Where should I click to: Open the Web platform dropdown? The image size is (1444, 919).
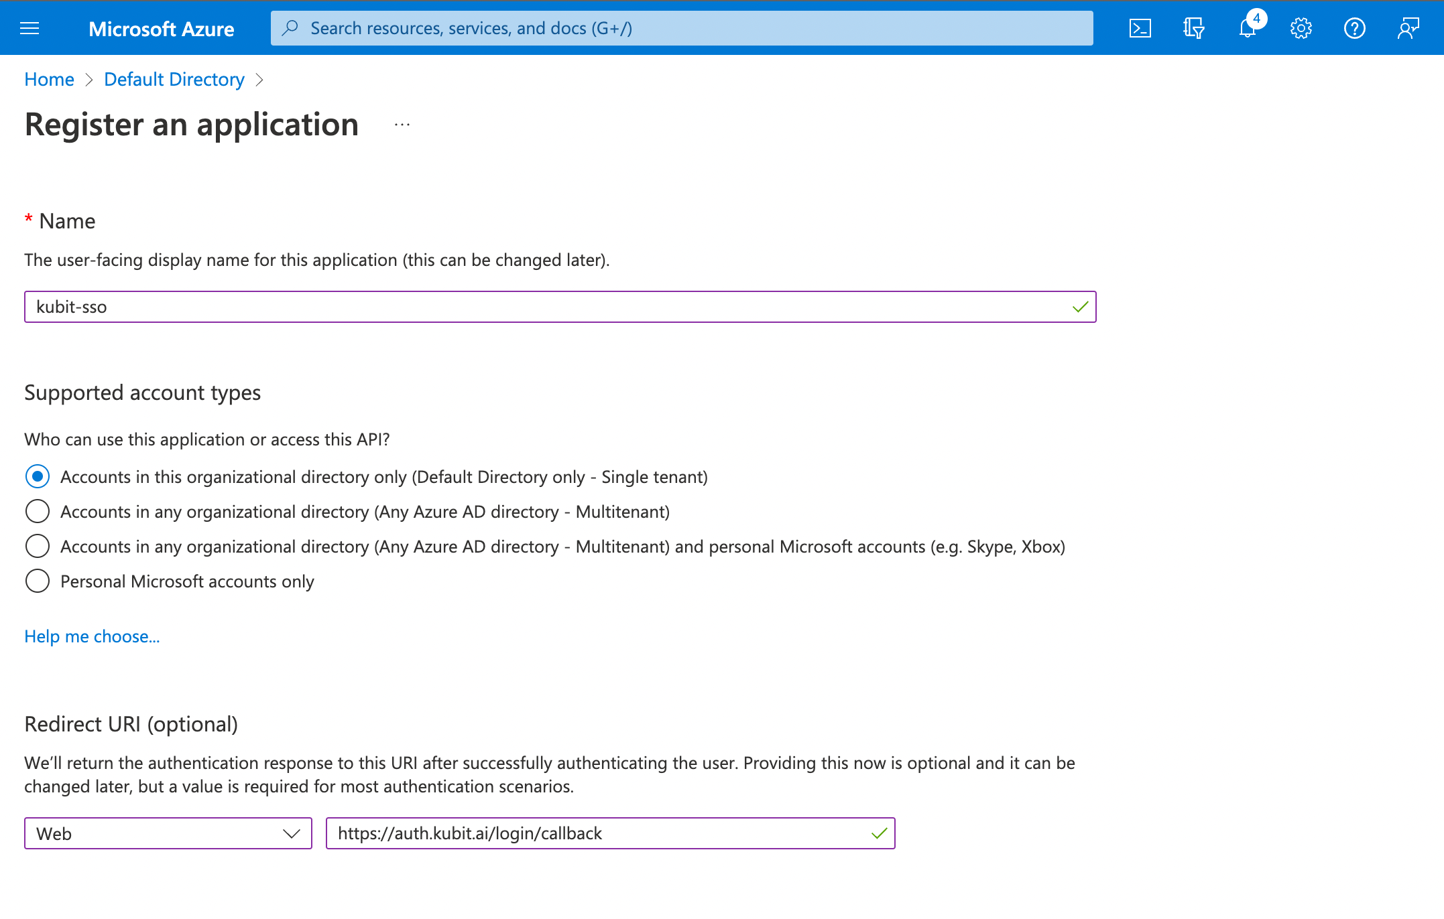coord(168,833)
